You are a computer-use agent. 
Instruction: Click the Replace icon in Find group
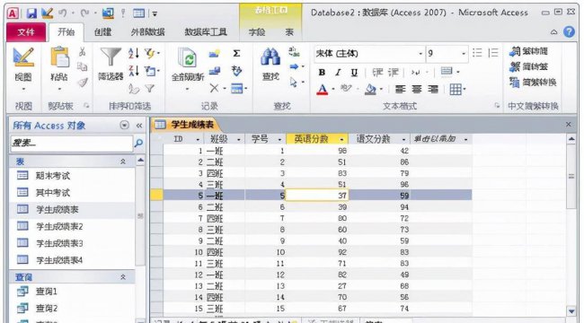point(294,52)
